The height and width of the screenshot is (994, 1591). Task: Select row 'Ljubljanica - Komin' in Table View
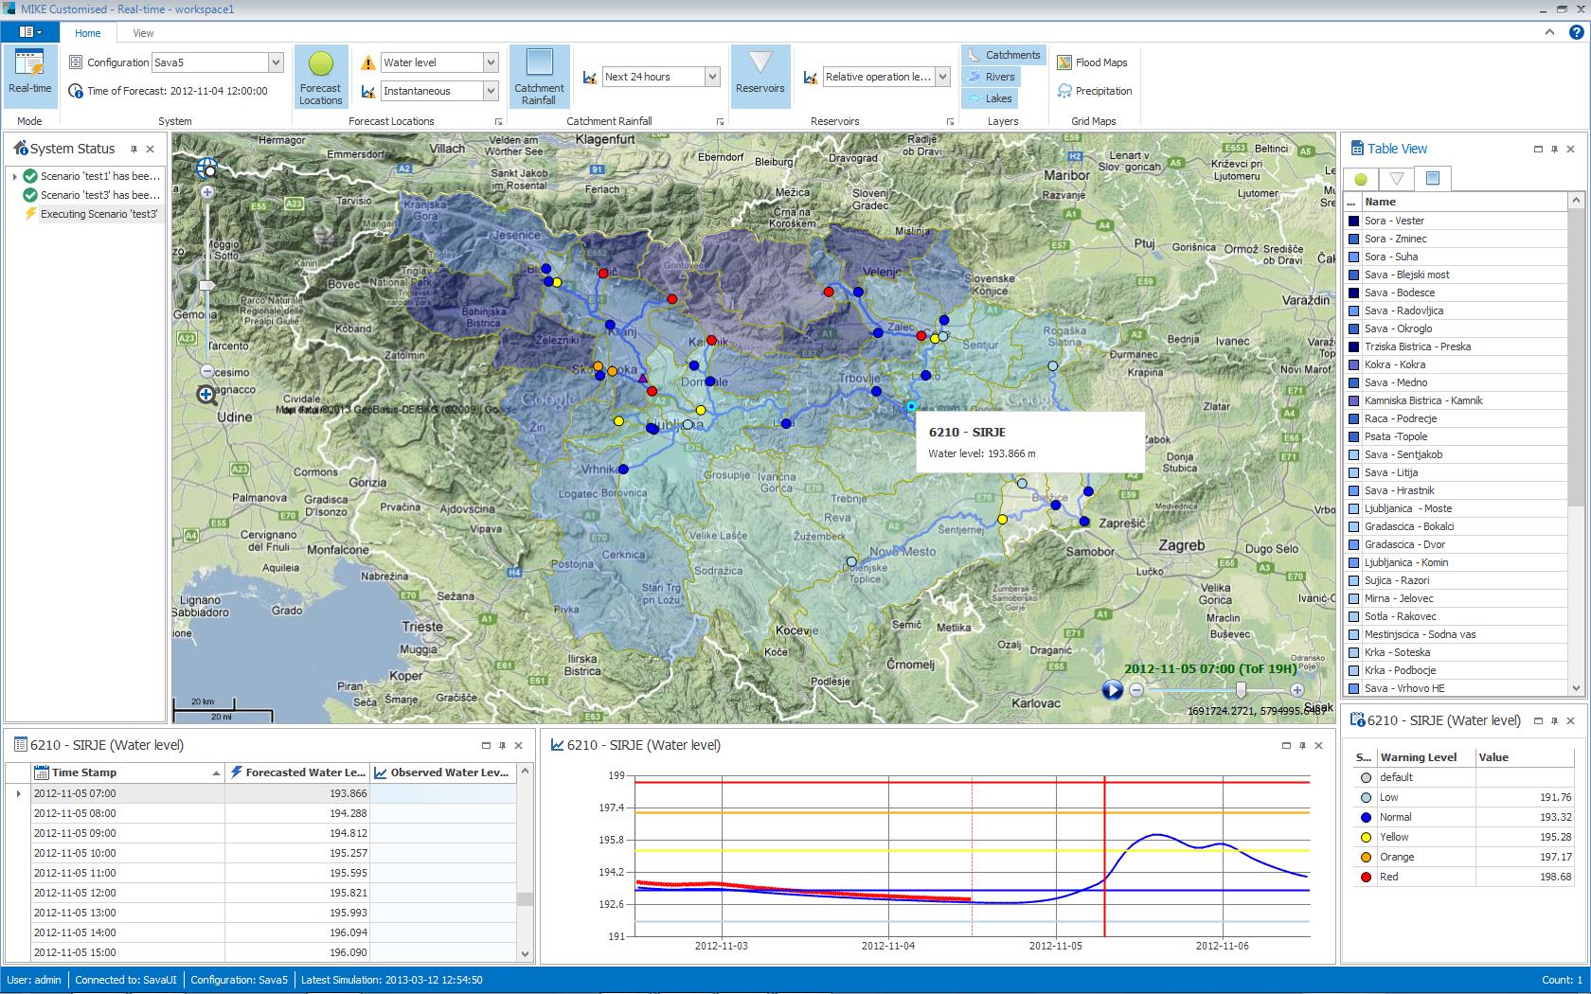coord(1456,562)
